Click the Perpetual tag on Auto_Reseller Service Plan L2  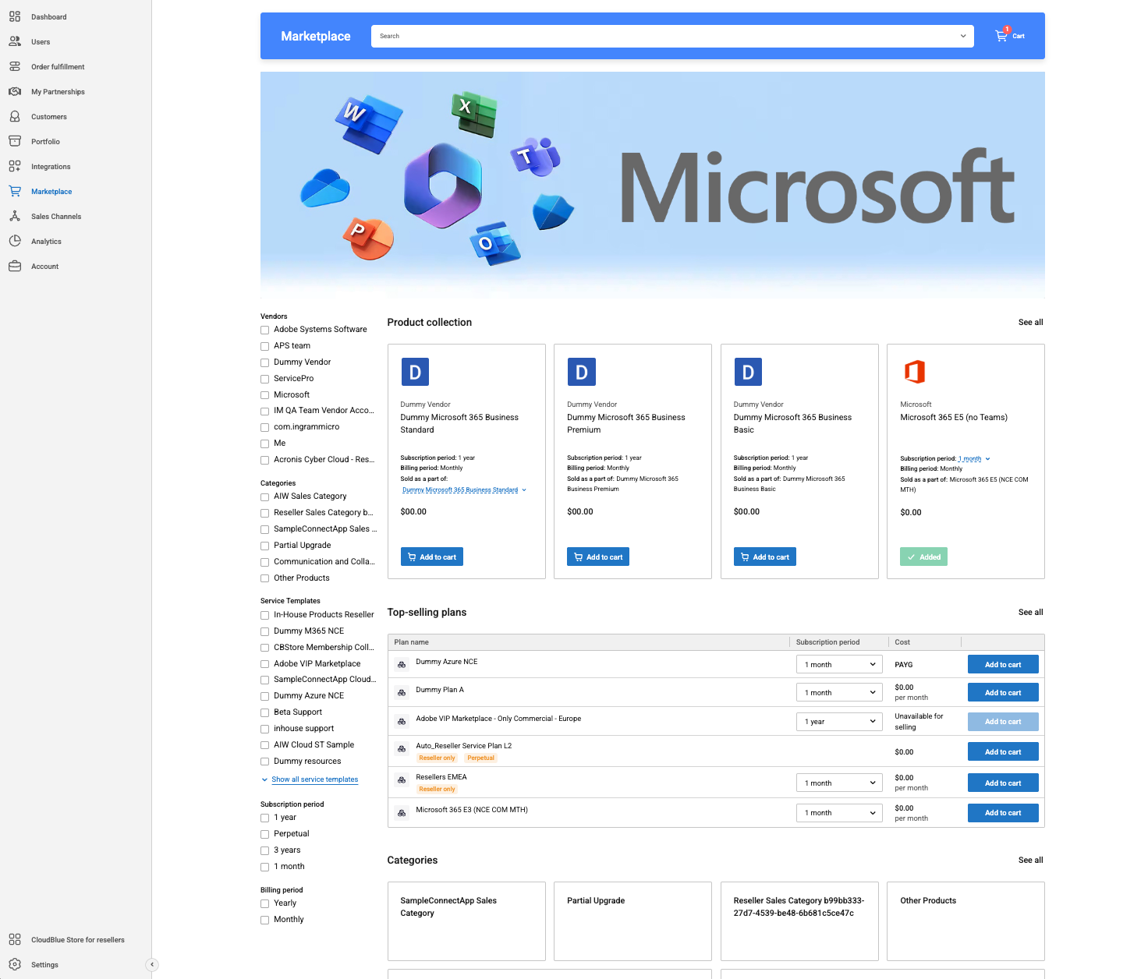click(480, 758)
